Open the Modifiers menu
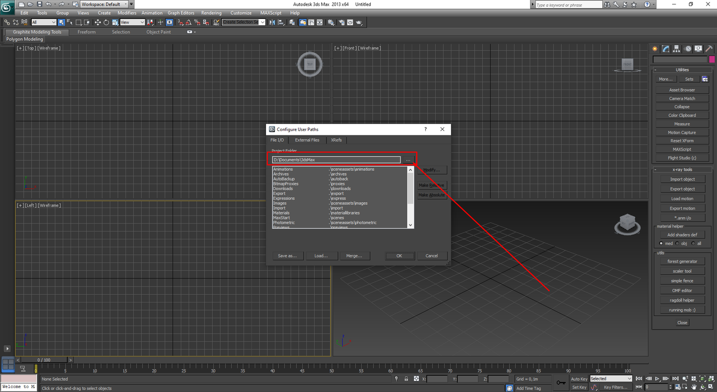Viewport: 717px width, 392px height. point(127,12)
